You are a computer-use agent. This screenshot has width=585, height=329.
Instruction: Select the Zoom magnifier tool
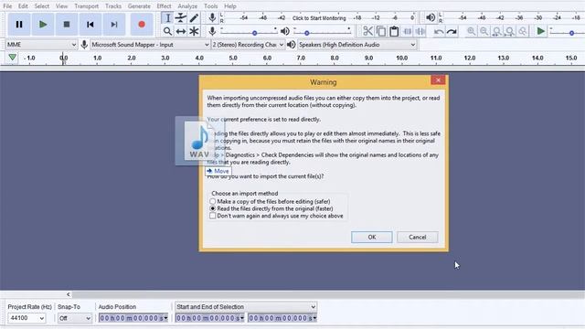click(167, 31)
